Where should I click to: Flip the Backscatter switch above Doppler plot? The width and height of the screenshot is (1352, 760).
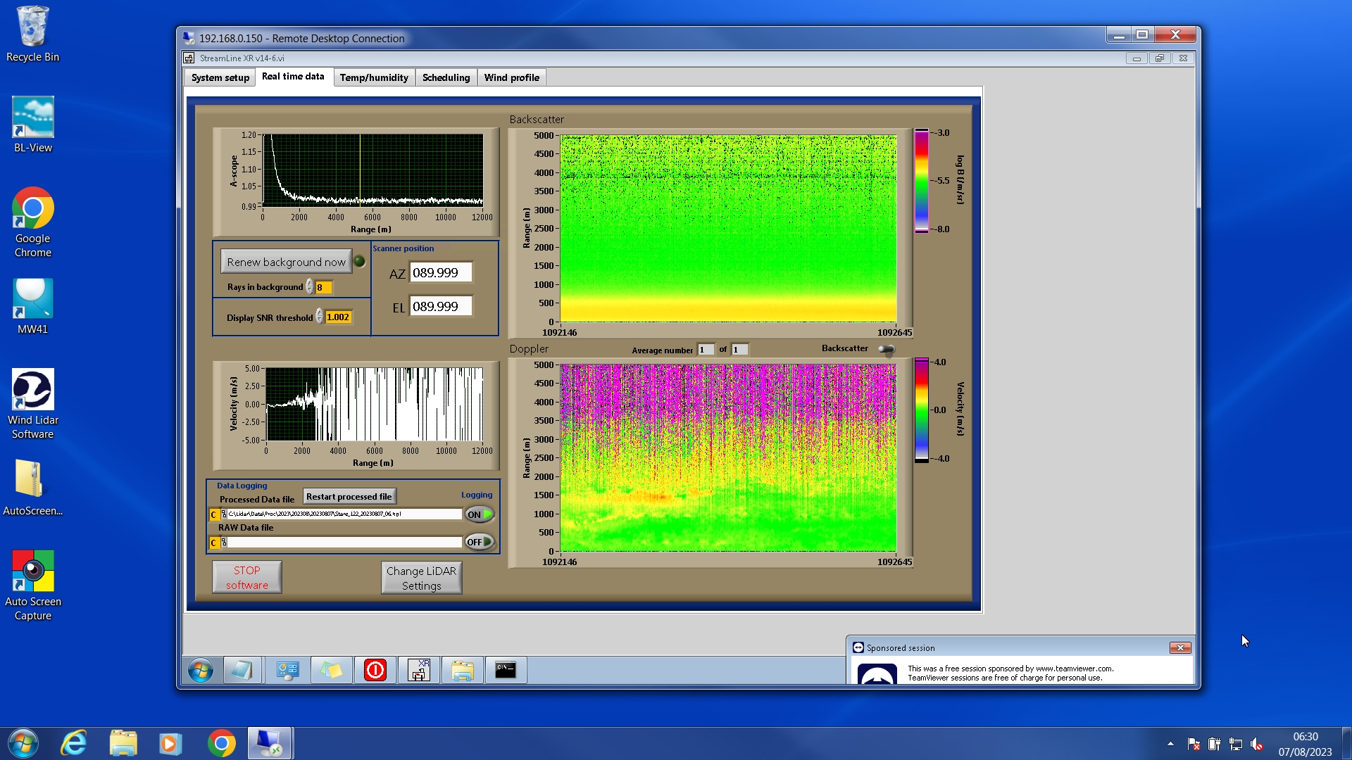pos(886,349)
